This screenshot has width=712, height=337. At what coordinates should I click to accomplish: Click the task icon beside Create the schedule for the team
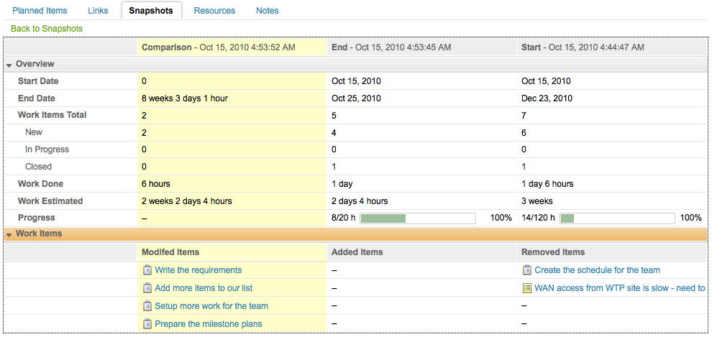coord(526,270)
